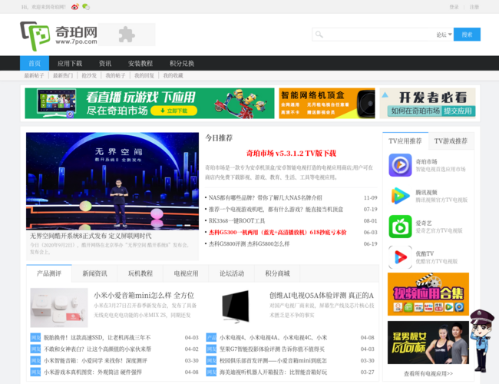Click 最新热门 in the sub navigation
Screen dimensions: 499x384
(63, 75)
